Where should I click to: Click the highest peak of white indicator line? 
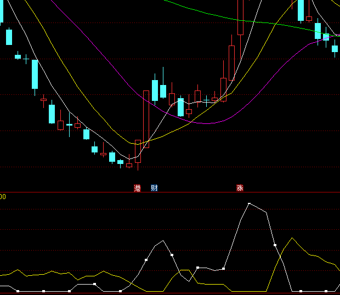point(249,203)
